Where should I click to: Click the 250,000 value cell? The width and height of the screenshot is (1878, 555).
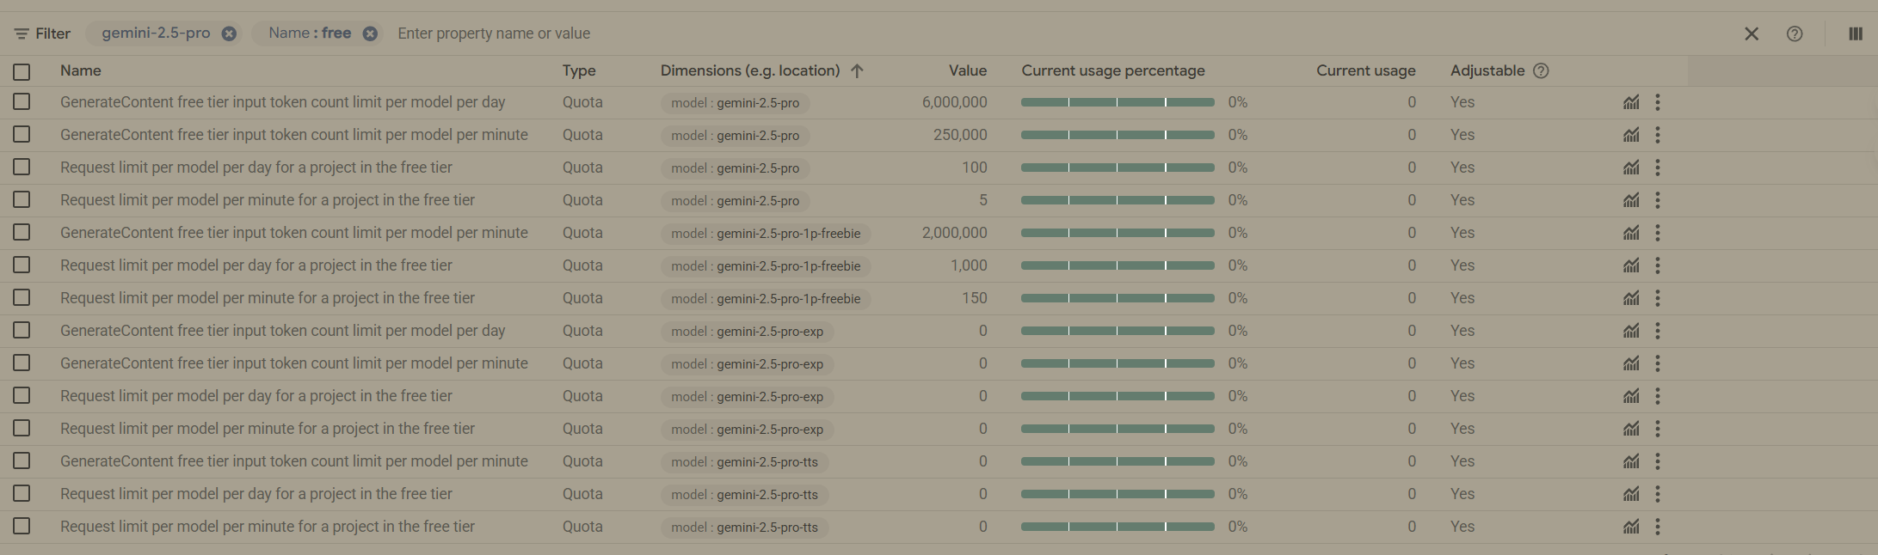(960, 135)
